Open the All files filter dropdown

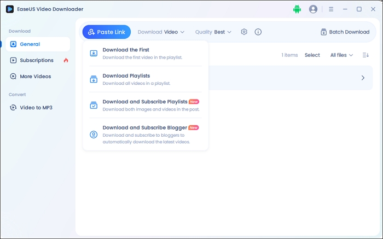click(x=341, y=55)
